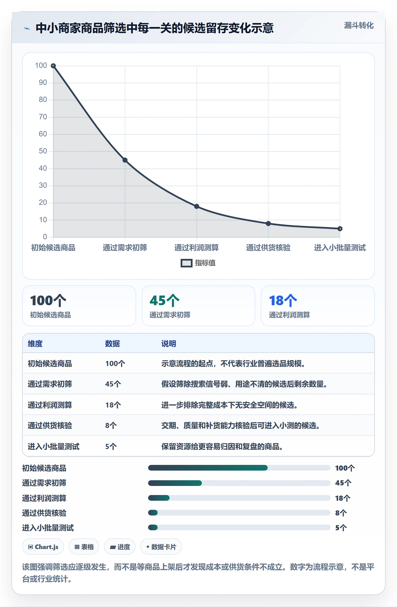The width and height of the screenshot is (397, 607).
Task: Click the 通过利润测算 table row name
Action: 50,405
